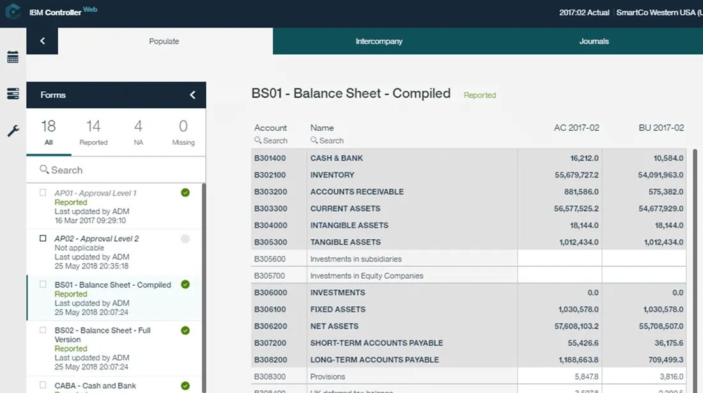703x393 pixels.
Task: Select the INVENTORY row name
Action: click(x=332, y=175)
